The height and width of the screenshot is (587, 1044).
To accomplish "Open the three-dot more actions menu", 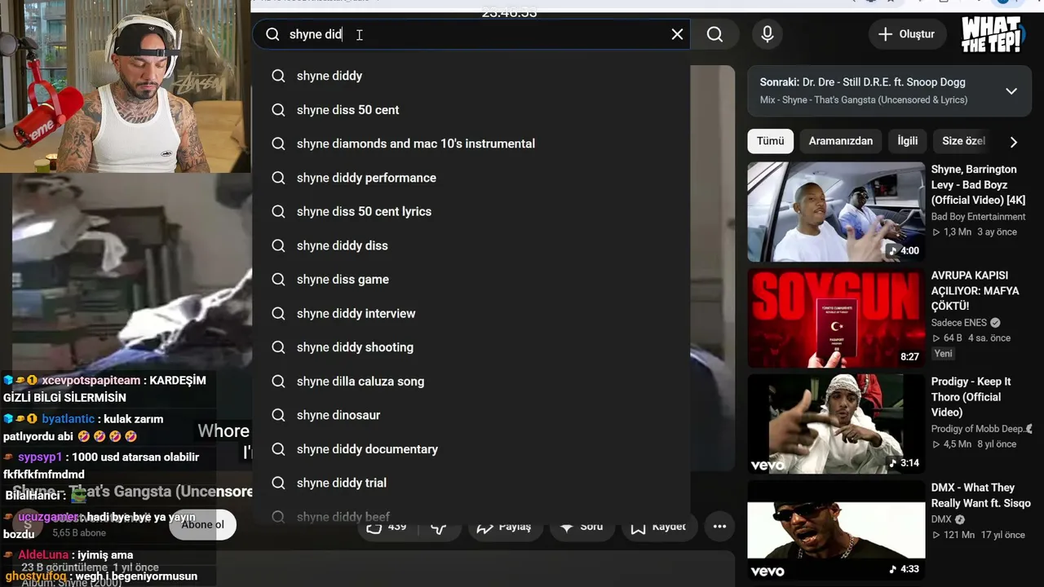I will click(x=719, y=527).
